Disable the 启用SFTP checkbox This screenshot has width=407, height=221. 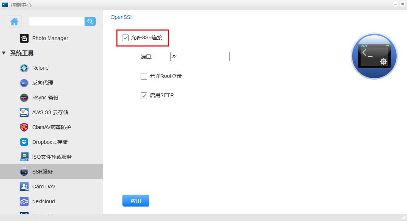pos(144,96)
